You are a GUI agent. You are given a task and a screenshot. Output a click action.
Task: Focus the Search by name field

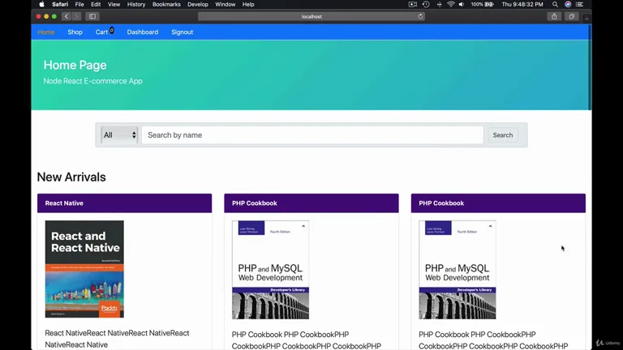[x=312, y=135]
